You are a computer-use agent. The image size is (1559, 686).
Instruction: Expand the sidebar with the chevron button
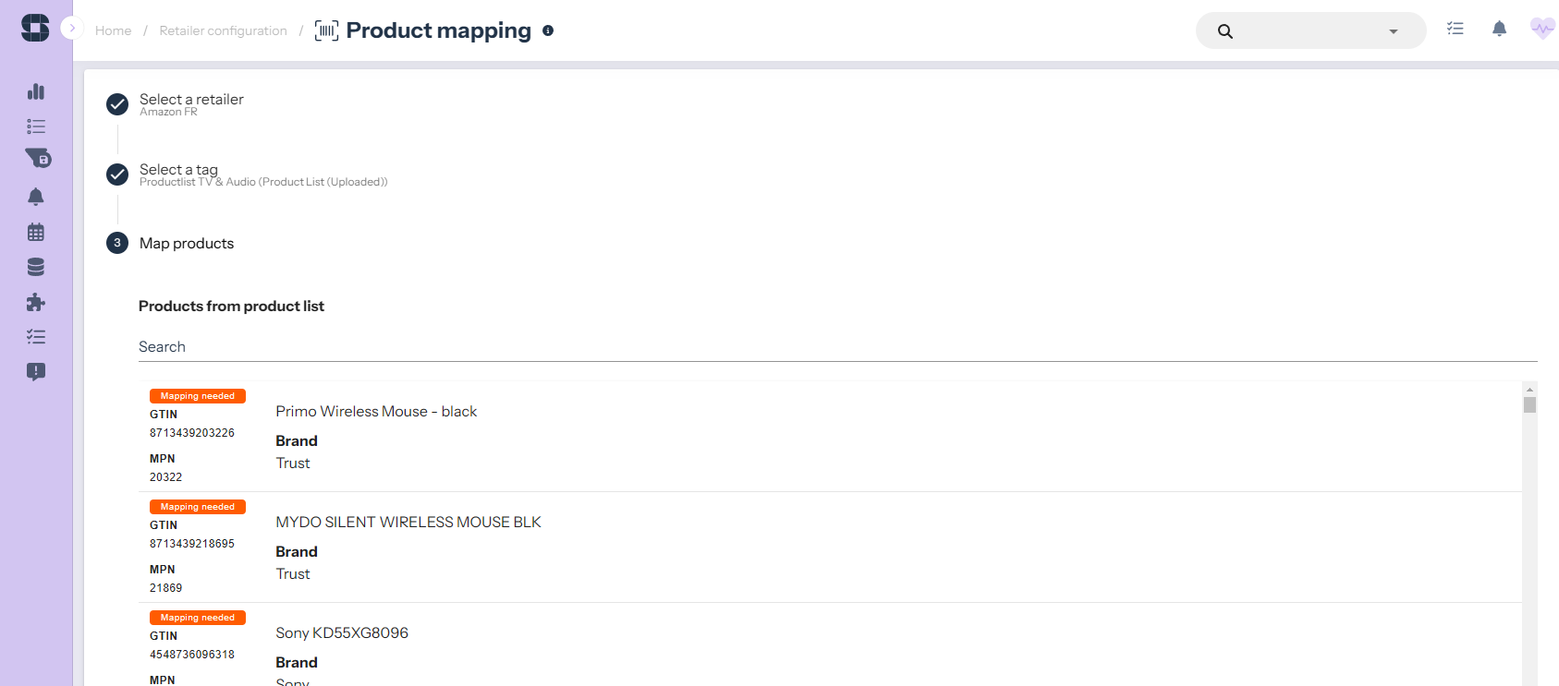pyautogui.click(x=72, y=28)
